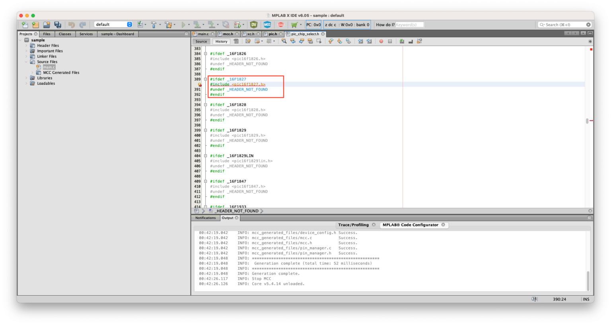The width and height of the screenshot is (611, 325).
Task: Open the MPLAB Data Visualizer DV icon
Action: tap(253, 25)
